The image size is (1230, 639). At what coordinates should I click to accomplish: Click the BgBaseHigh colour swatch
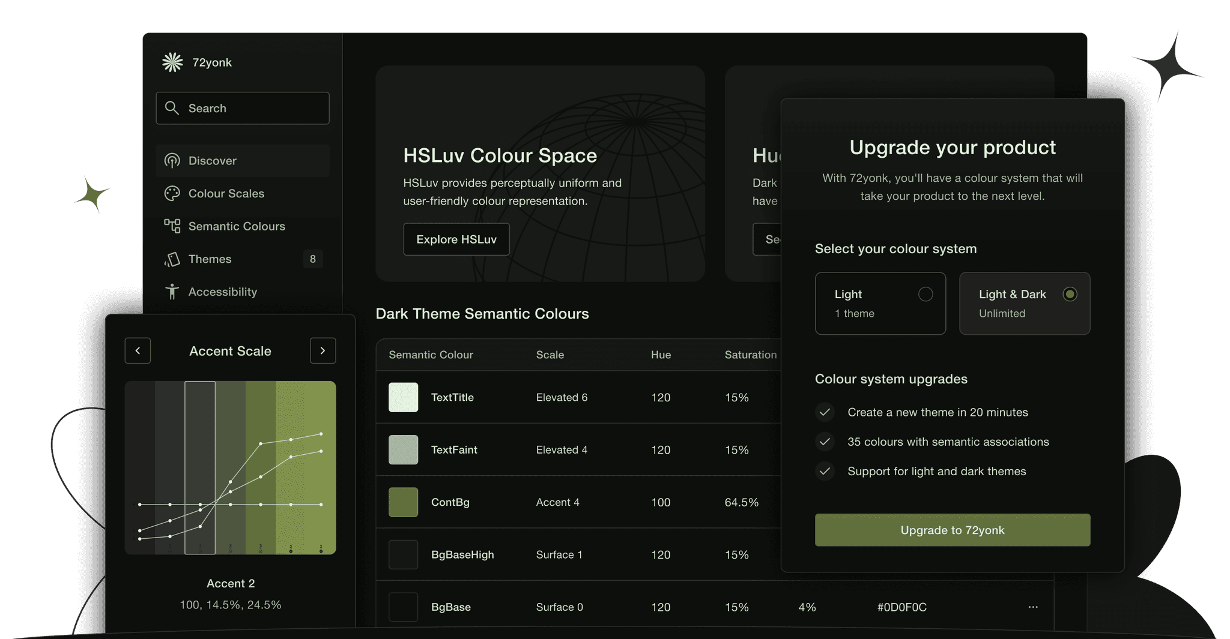pyautogui.click(x=403, y=554)
